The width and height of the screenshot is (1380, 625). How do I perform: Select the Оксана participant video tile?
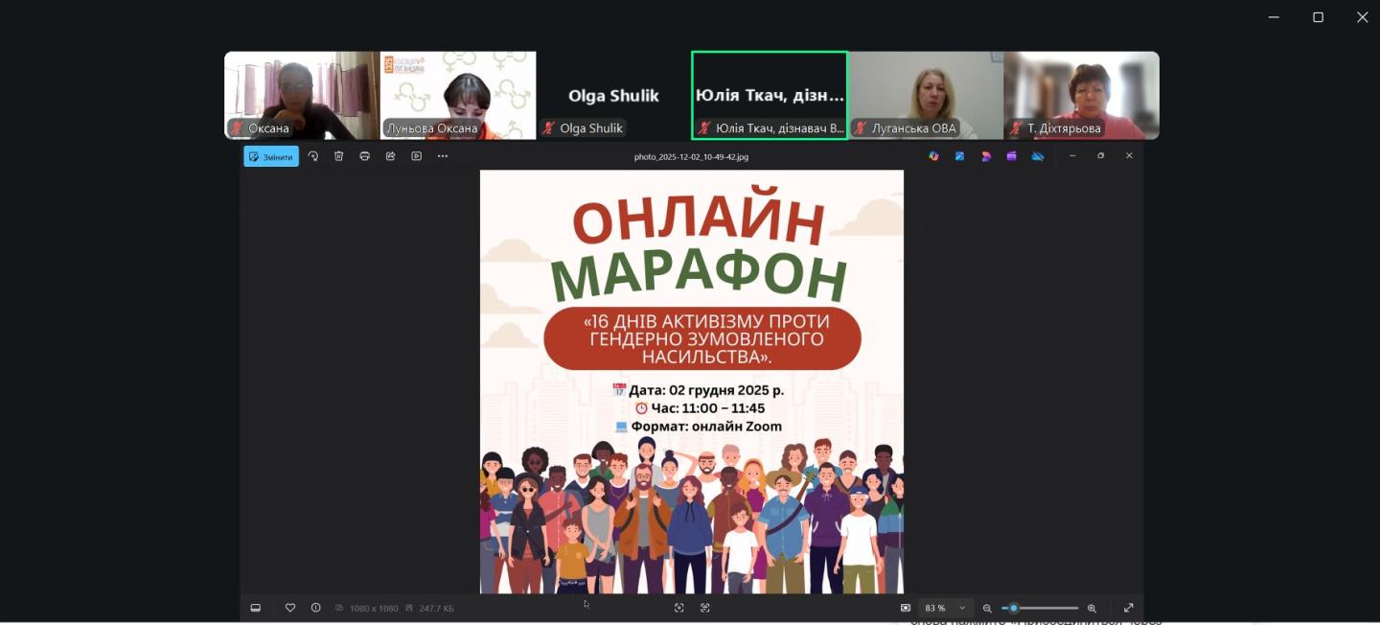pos(302,96)
